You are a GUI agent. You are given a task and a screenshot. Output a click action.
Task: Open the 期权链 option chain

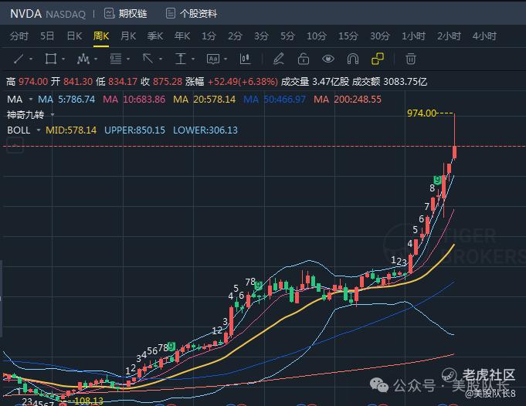(x=133, y=13)
